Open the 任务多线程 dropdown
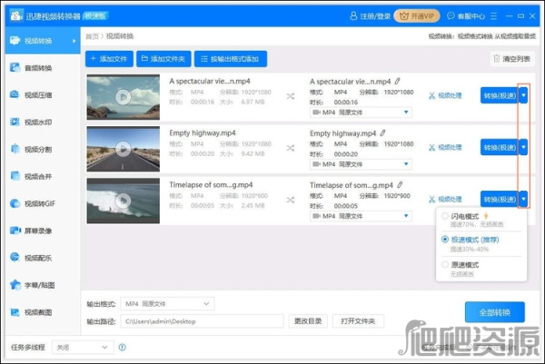 83,348
